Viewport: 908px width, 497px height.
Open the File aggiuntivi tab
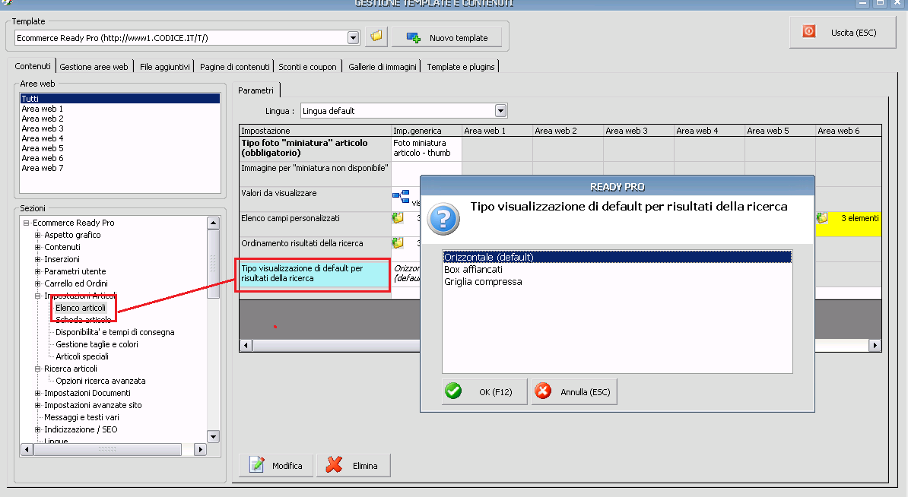tap(165, 67)
